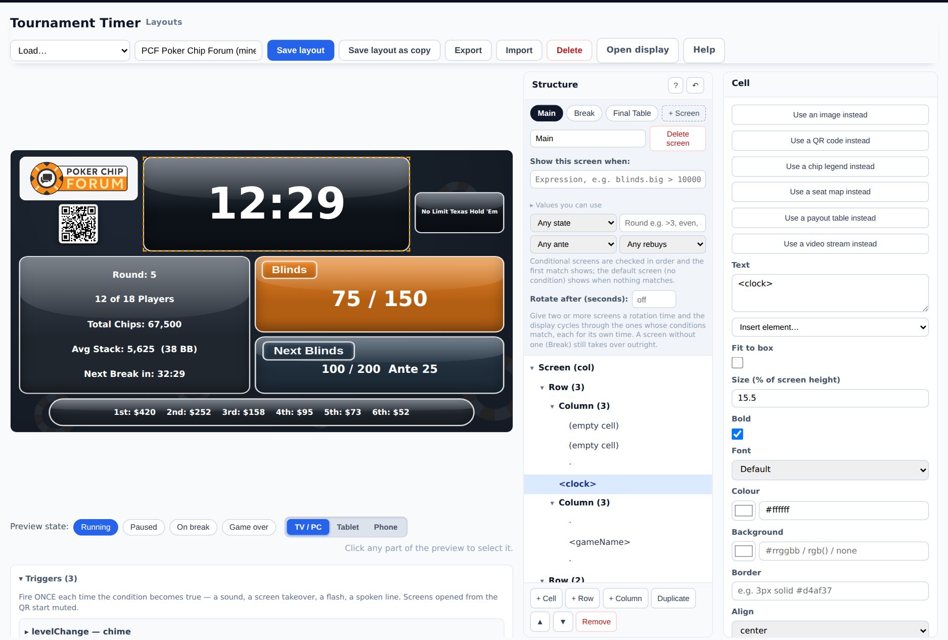Open the Align dropdown showing center

pos(830,630)
